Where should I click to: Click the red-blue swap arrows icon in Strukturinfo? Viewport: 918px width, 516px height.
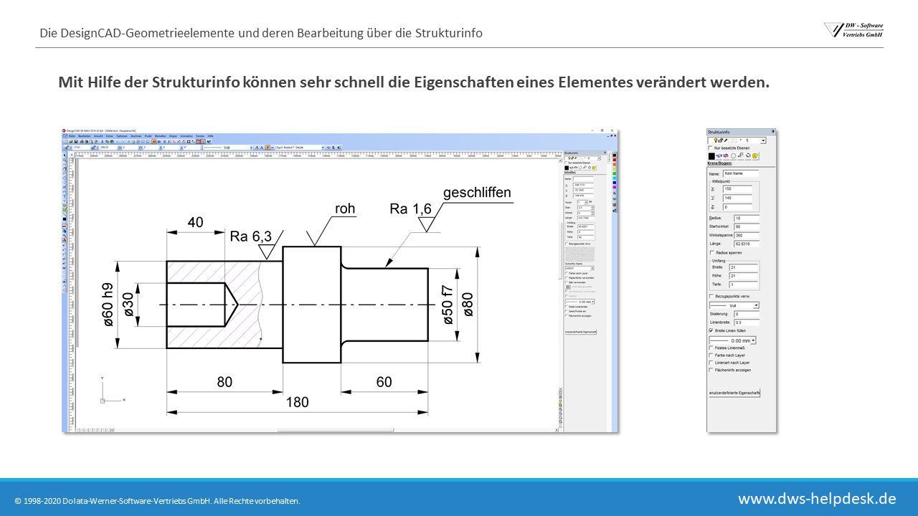[x=726, y=156]
